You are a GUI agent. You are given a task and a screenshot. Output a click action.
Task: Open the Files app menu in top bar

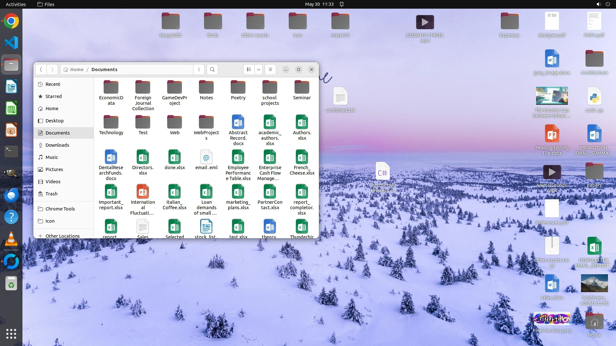[x=46, y=4]
